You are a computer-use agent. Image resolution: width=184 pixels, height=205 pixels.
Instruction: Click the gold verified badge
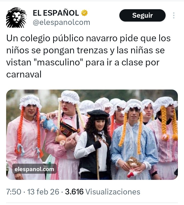click(x=84, y=13)
